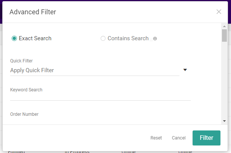Click the scrollbar track below the thumb

point(224,83)
